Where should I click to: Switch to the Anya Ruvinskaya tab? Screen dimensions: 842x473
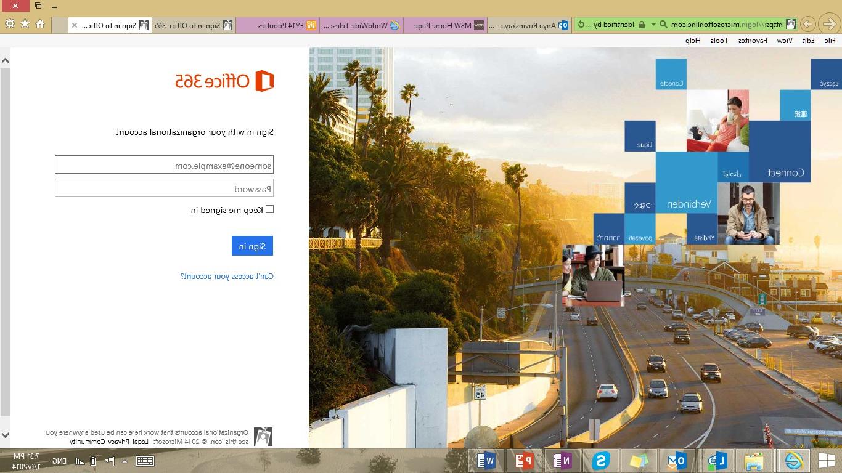click(529, 25)
